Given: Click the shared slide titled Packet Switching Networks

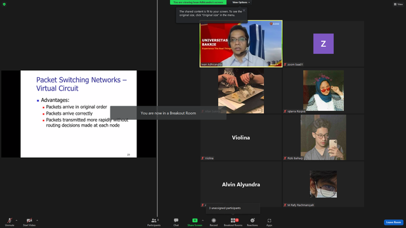Looking at the screenshot, I should [79, 114].
